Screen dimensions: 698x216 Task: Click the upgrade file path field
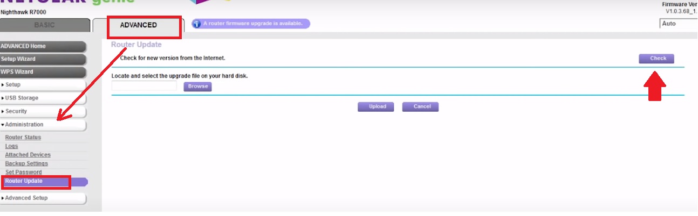click(x=144, y=86)
